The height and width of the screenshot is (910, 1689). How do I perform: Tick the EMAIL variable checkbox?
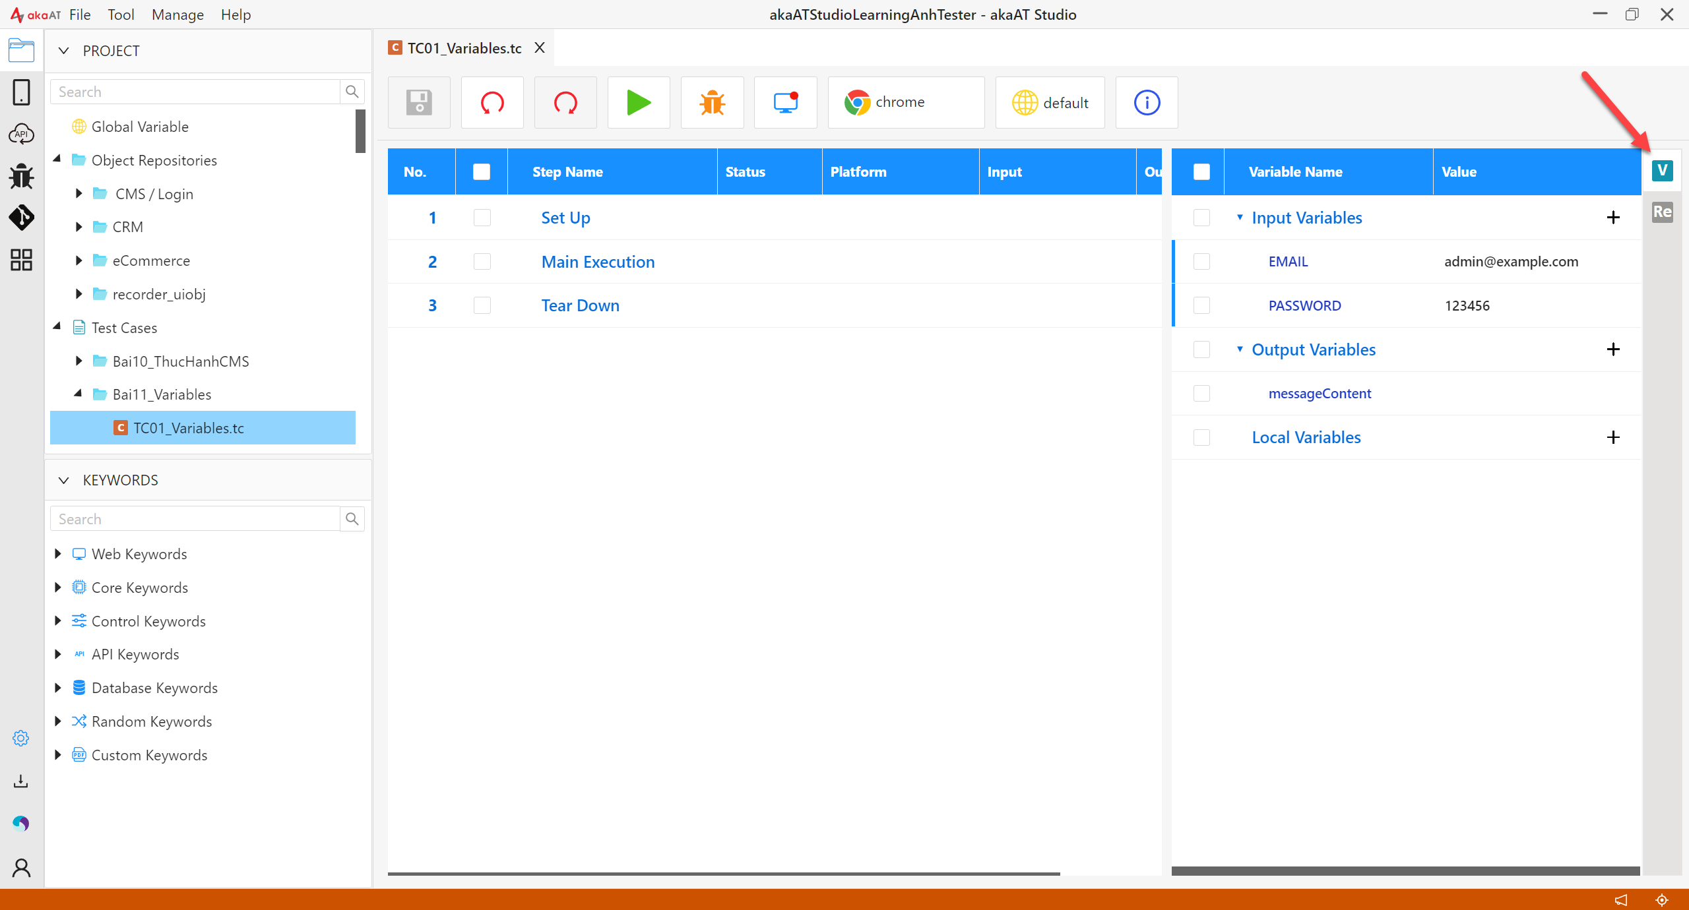[x=1201, y=262]
